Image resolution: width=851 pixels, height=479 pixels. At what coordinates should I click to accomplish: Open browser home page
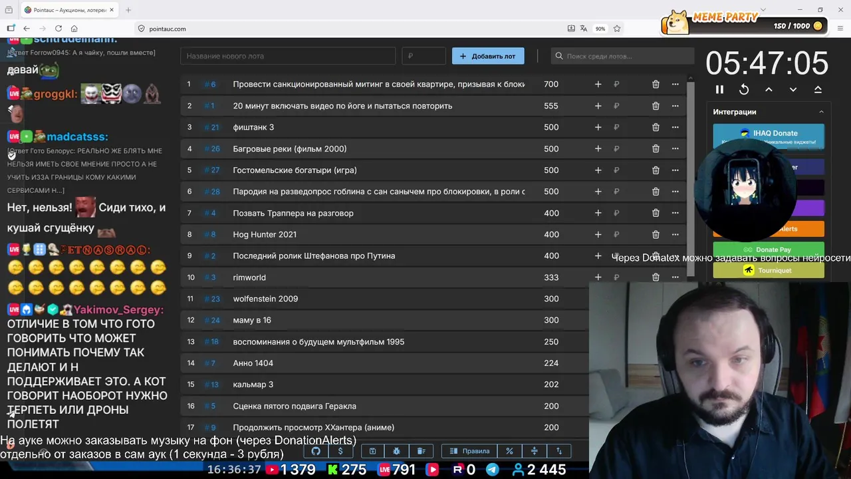click(x=74, y=29)
